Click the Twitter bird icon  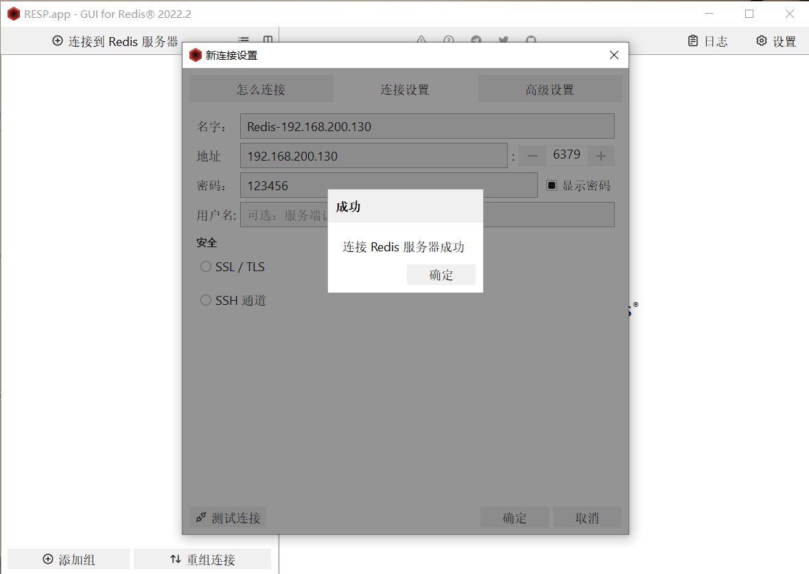click(504, 39)
